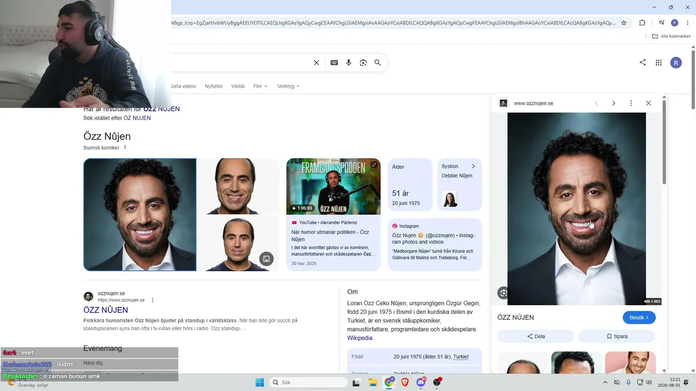Click the Chrome address bar URL
This screenshot has width=696, height=391.
(x=393, y=23)
